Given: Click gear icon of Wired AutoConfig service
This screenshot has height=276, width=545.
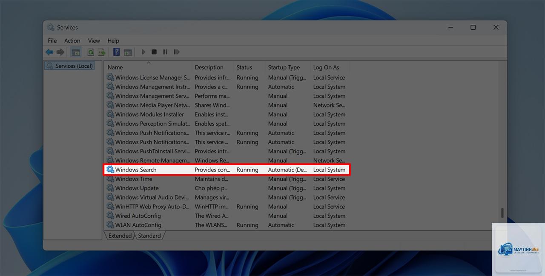Looking at the screenshot, I should (110, 216).
